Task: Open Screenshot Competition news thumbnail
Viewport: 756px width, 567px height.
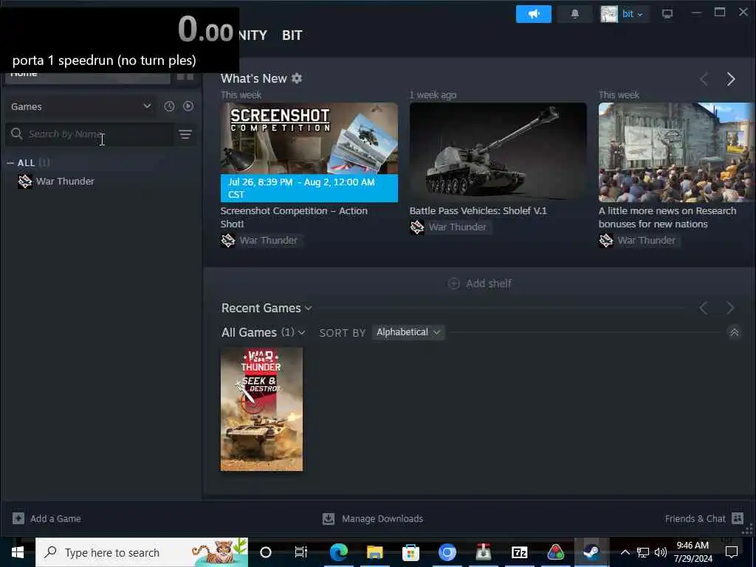Action: point(309,152)
